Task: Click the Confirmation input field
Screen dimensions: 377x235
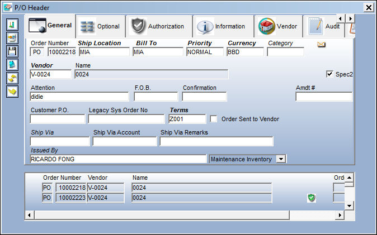Action: tap(204, 97)
